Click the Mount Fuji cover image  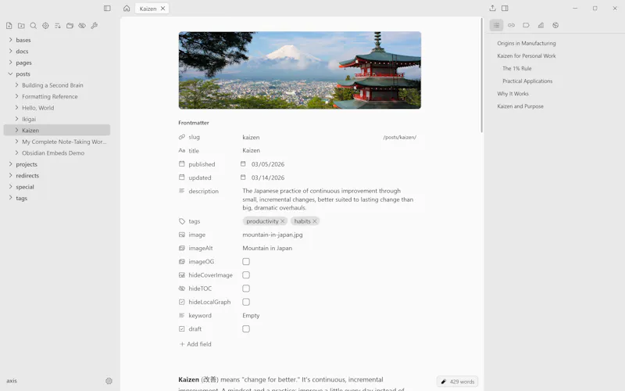(300, 70)
